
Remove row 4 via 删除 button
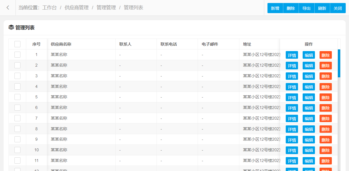point(326,87)
